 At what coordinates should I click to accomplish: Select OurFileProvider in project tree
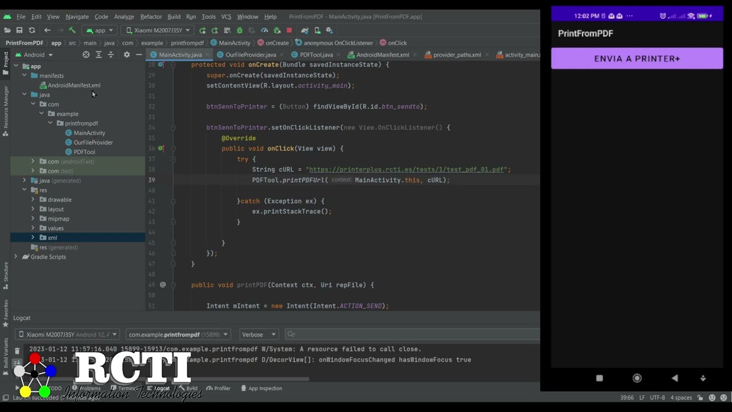click(x=93, y=142)
